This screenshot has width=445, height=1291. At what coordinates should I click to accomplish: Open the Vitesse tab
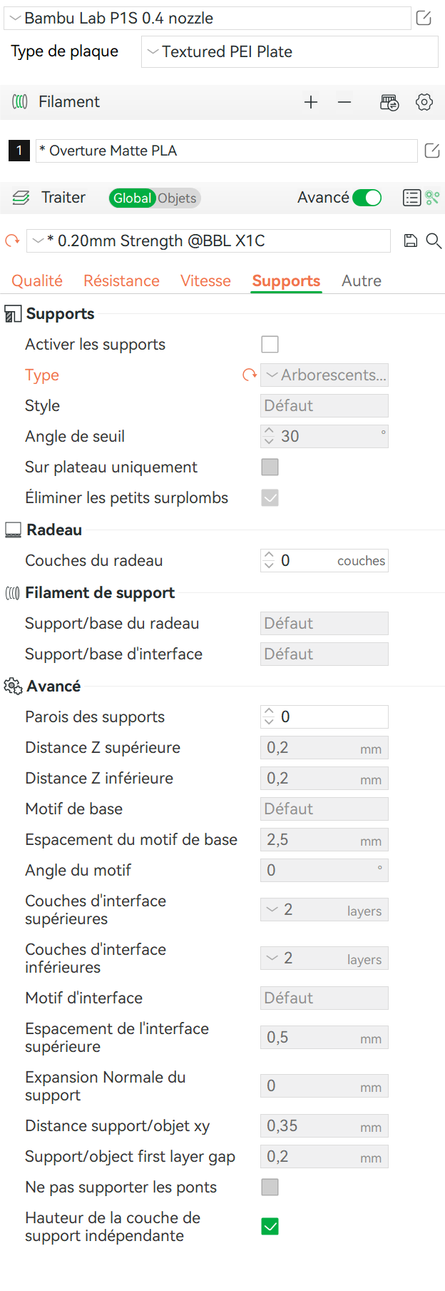click(205, 280)
